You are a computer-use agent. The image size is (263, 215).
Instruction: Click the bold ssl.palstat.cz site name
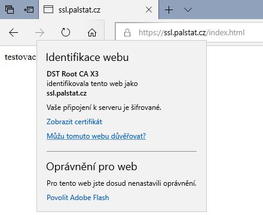pyautogui.click(x=66, y=93)
